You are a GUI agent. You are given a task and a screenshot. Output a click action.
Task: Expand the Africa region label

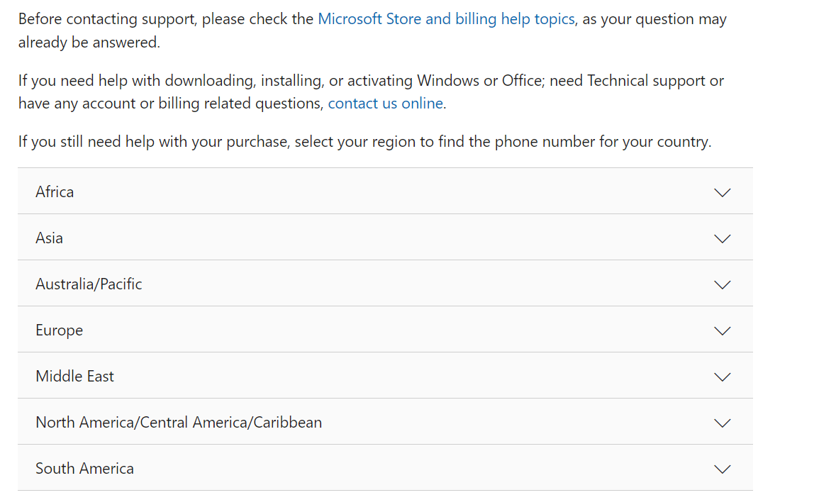click(x=55, y=191)
